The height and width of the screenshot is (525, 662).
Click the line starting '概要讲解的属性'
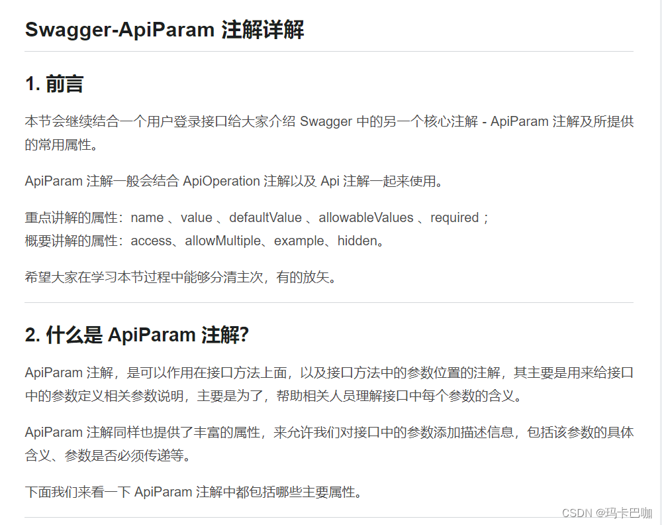click(205, 241)
